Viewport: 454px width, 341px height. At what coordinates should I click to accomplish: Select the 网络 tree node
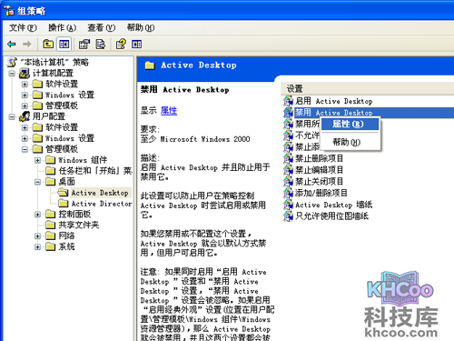click(66, 236)
